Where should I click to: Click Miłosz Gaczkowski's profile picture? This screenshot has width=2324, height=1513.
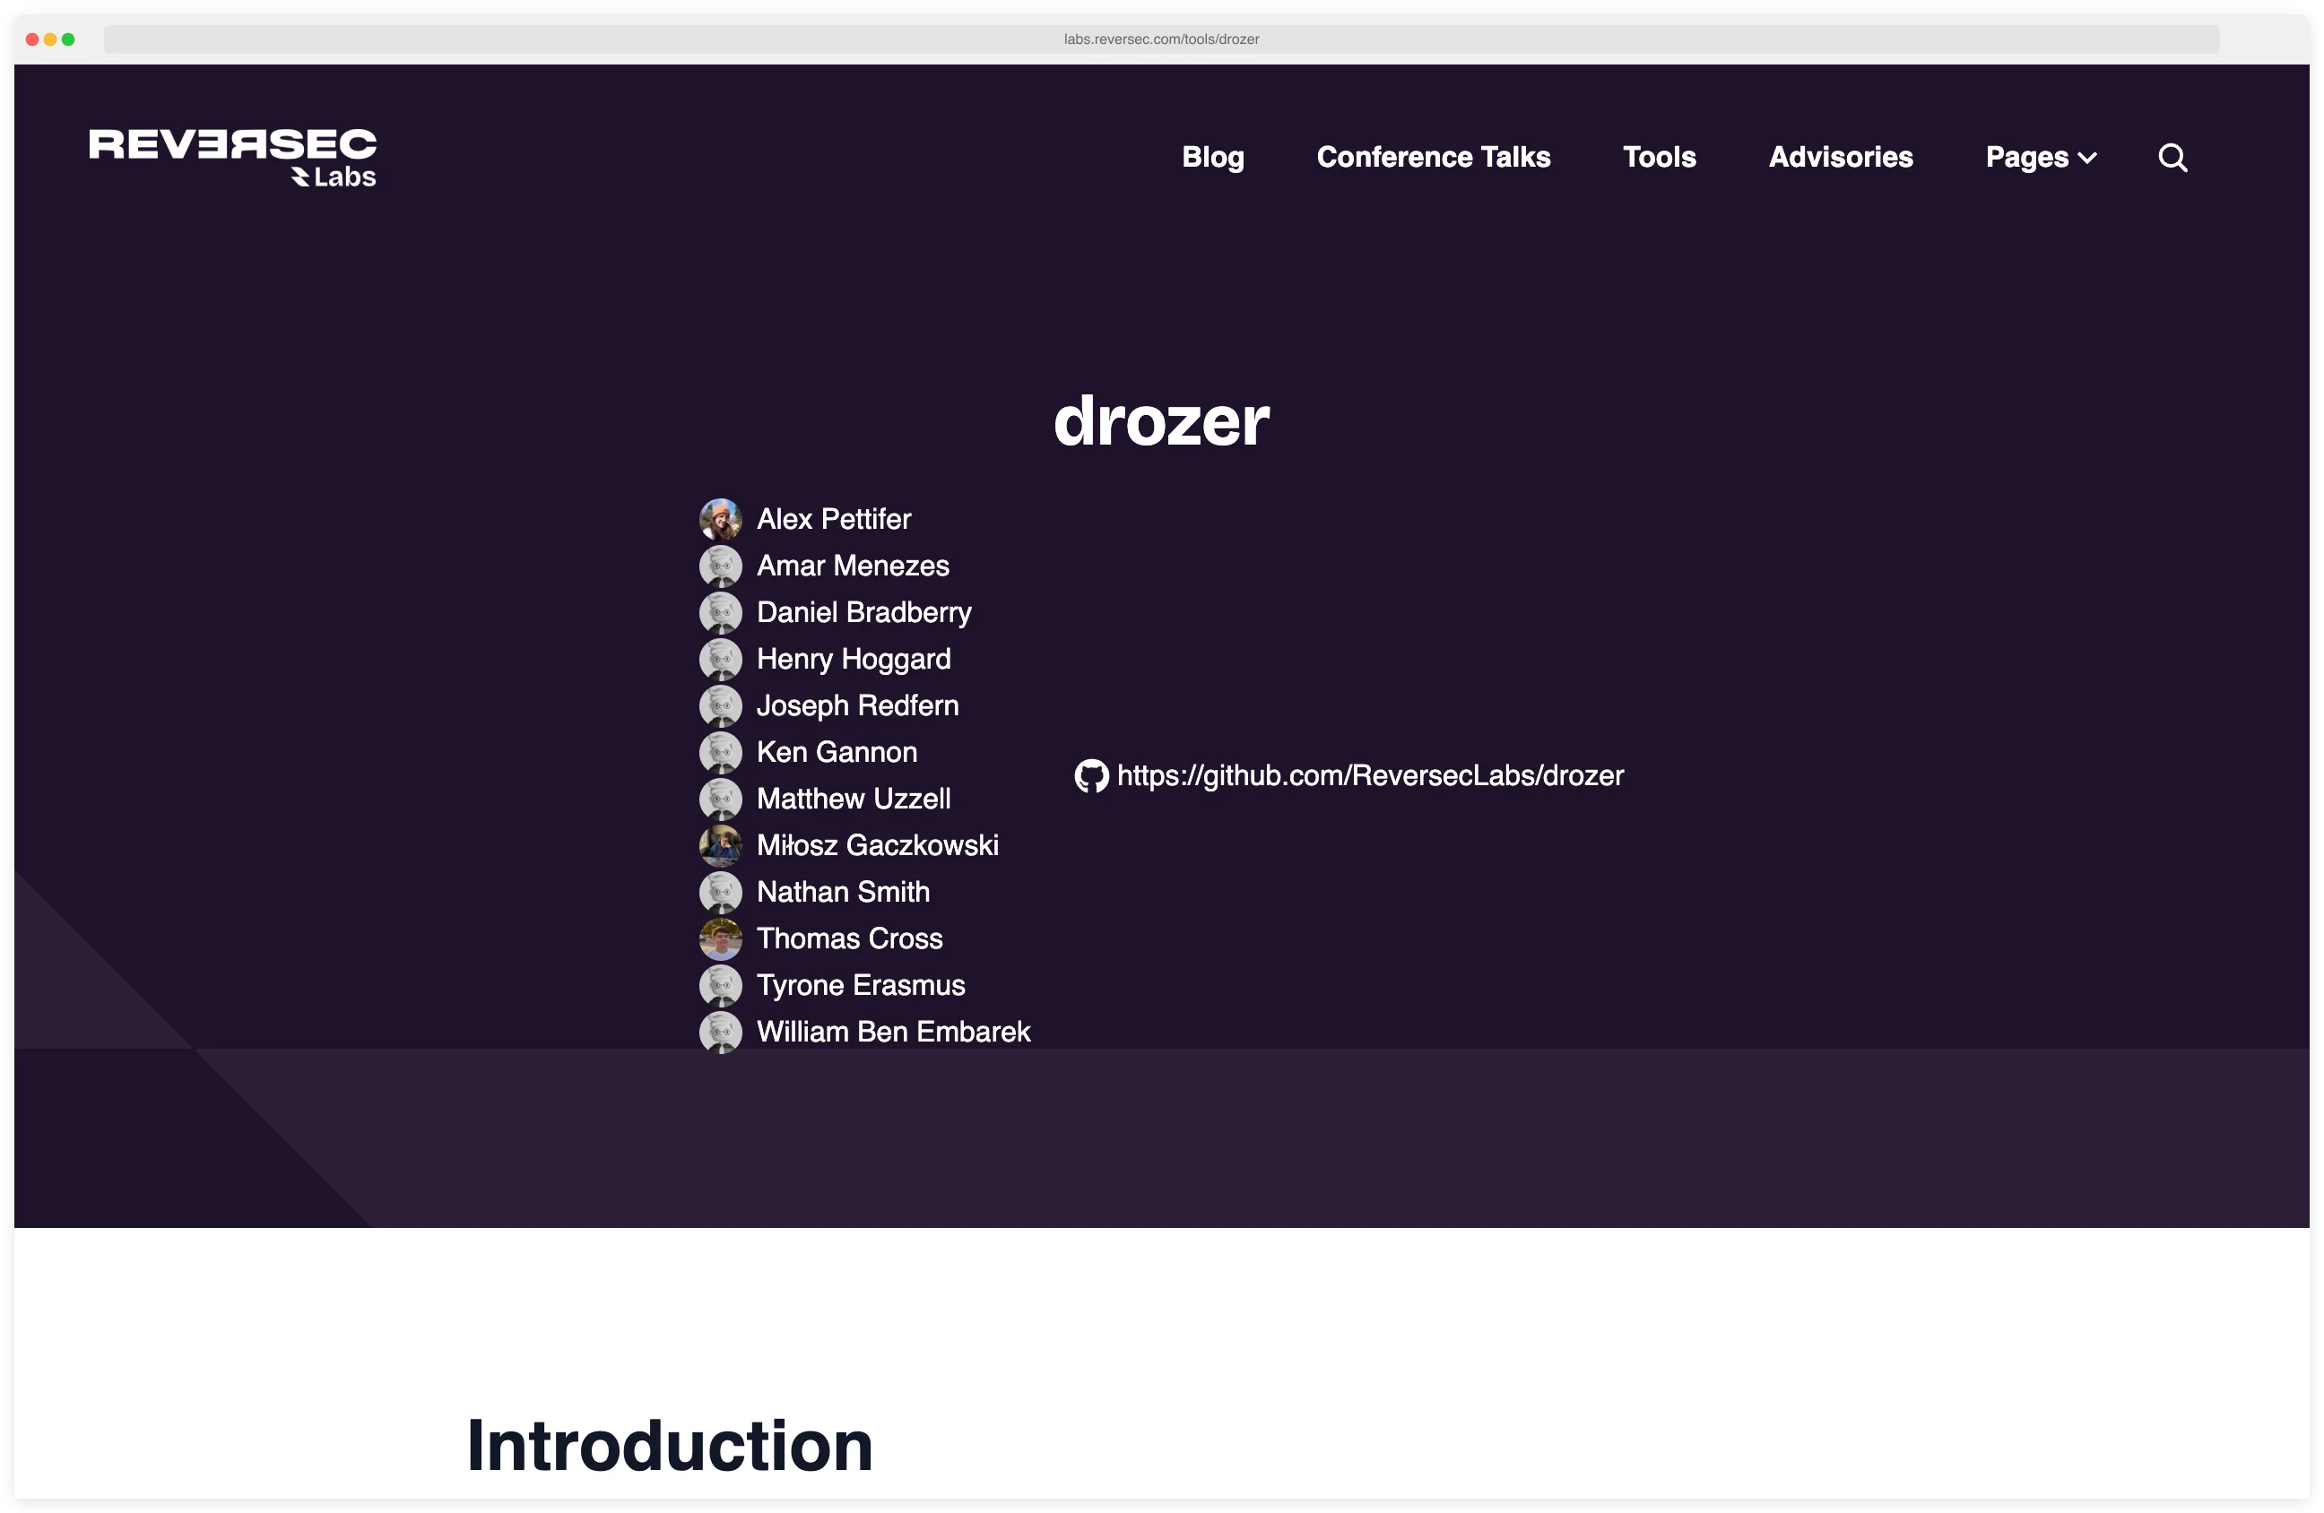721,845
